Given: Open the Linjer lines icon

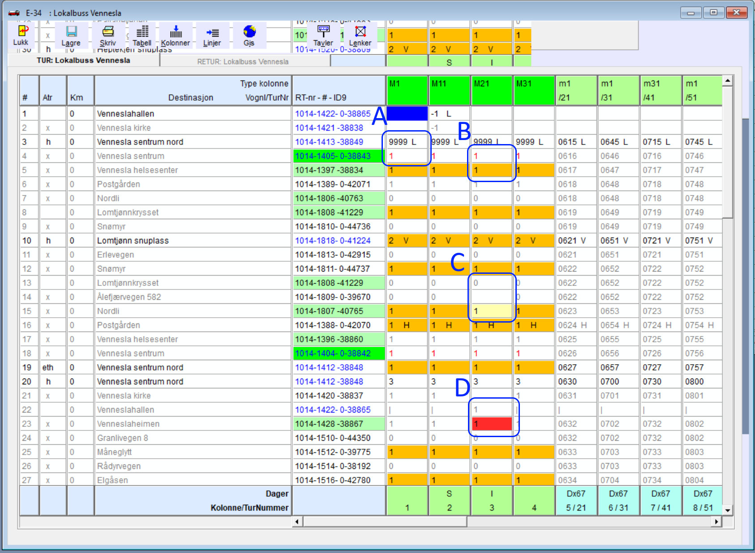Looking at the screenshot, I should [212, 33].
